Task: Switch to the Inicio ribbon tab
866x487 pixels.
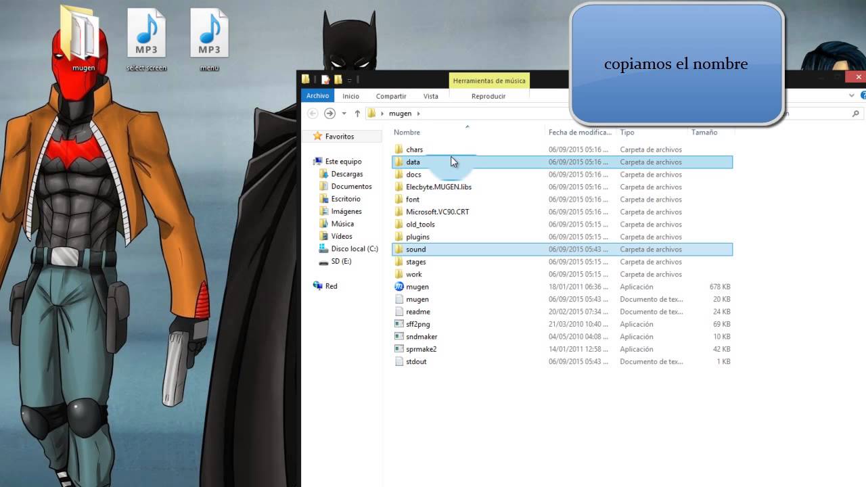Action: tap(350, 96)
